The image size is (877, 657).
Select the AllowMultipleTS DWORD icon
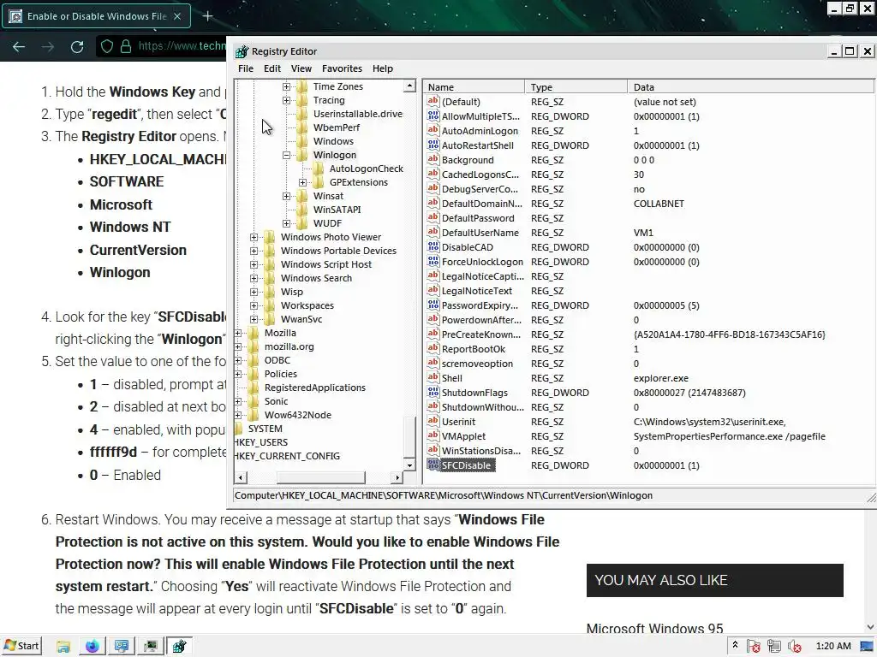433,115
